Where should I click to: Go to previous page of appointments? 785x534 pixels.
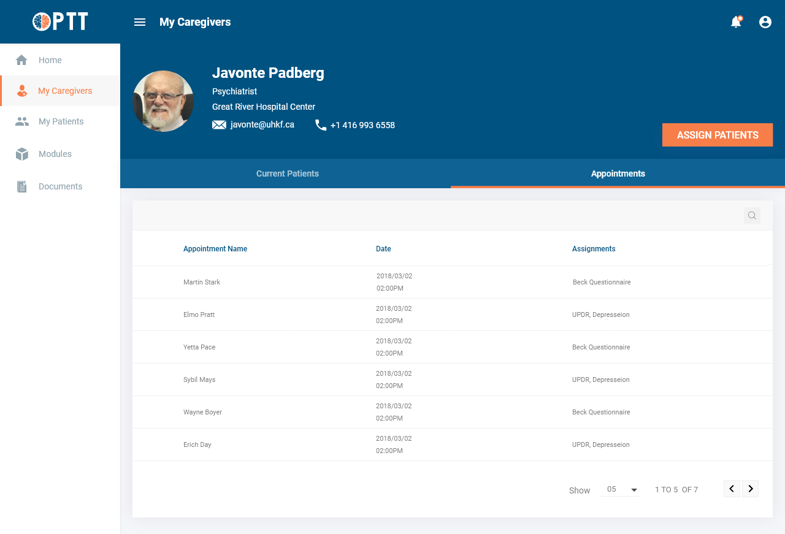click(x=732, y=489)
